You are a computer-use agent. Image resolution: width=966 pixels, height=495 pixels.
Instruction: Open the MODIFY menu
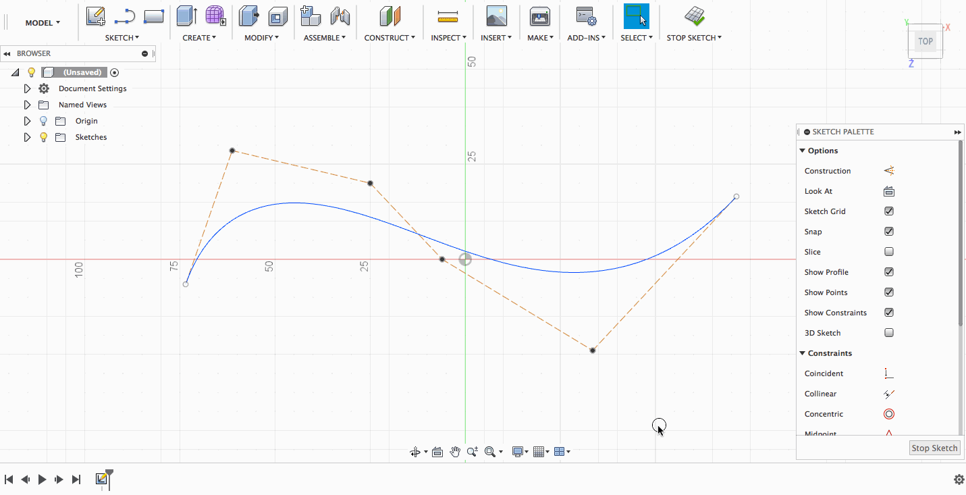[x=261, y=38]
